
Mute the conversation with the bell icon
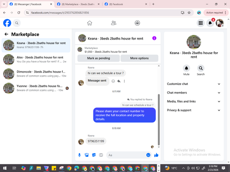click(186, 68)
